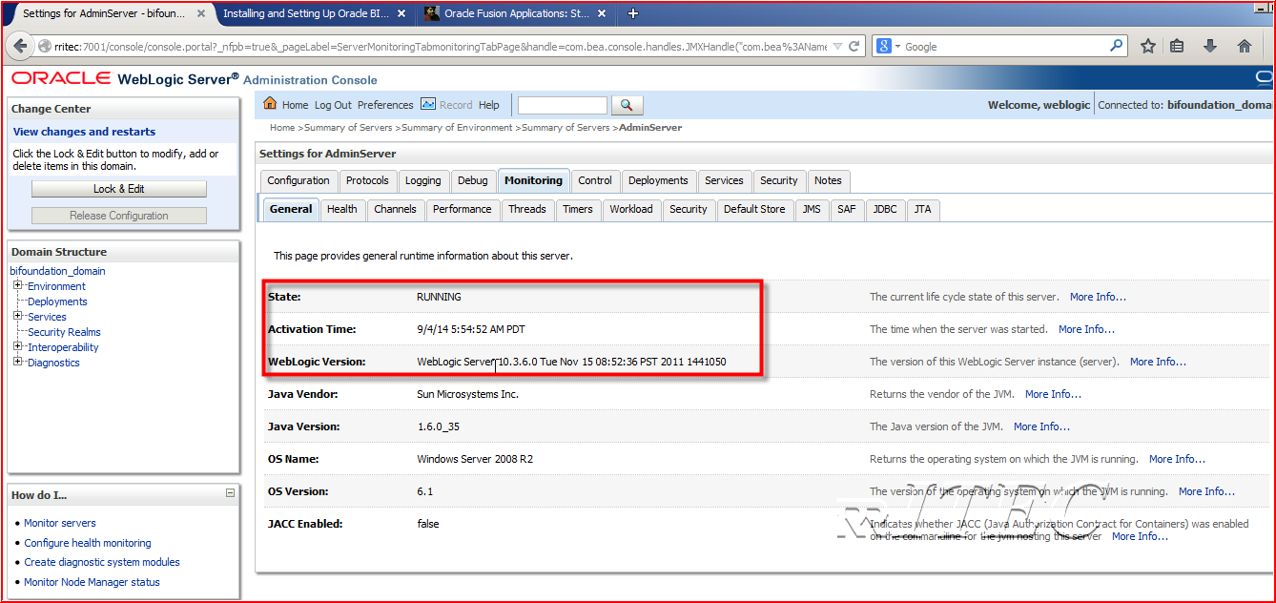Select the Health monitoring subtab
The height and width of the screenshot is (603, 1276).
point(341,209)
